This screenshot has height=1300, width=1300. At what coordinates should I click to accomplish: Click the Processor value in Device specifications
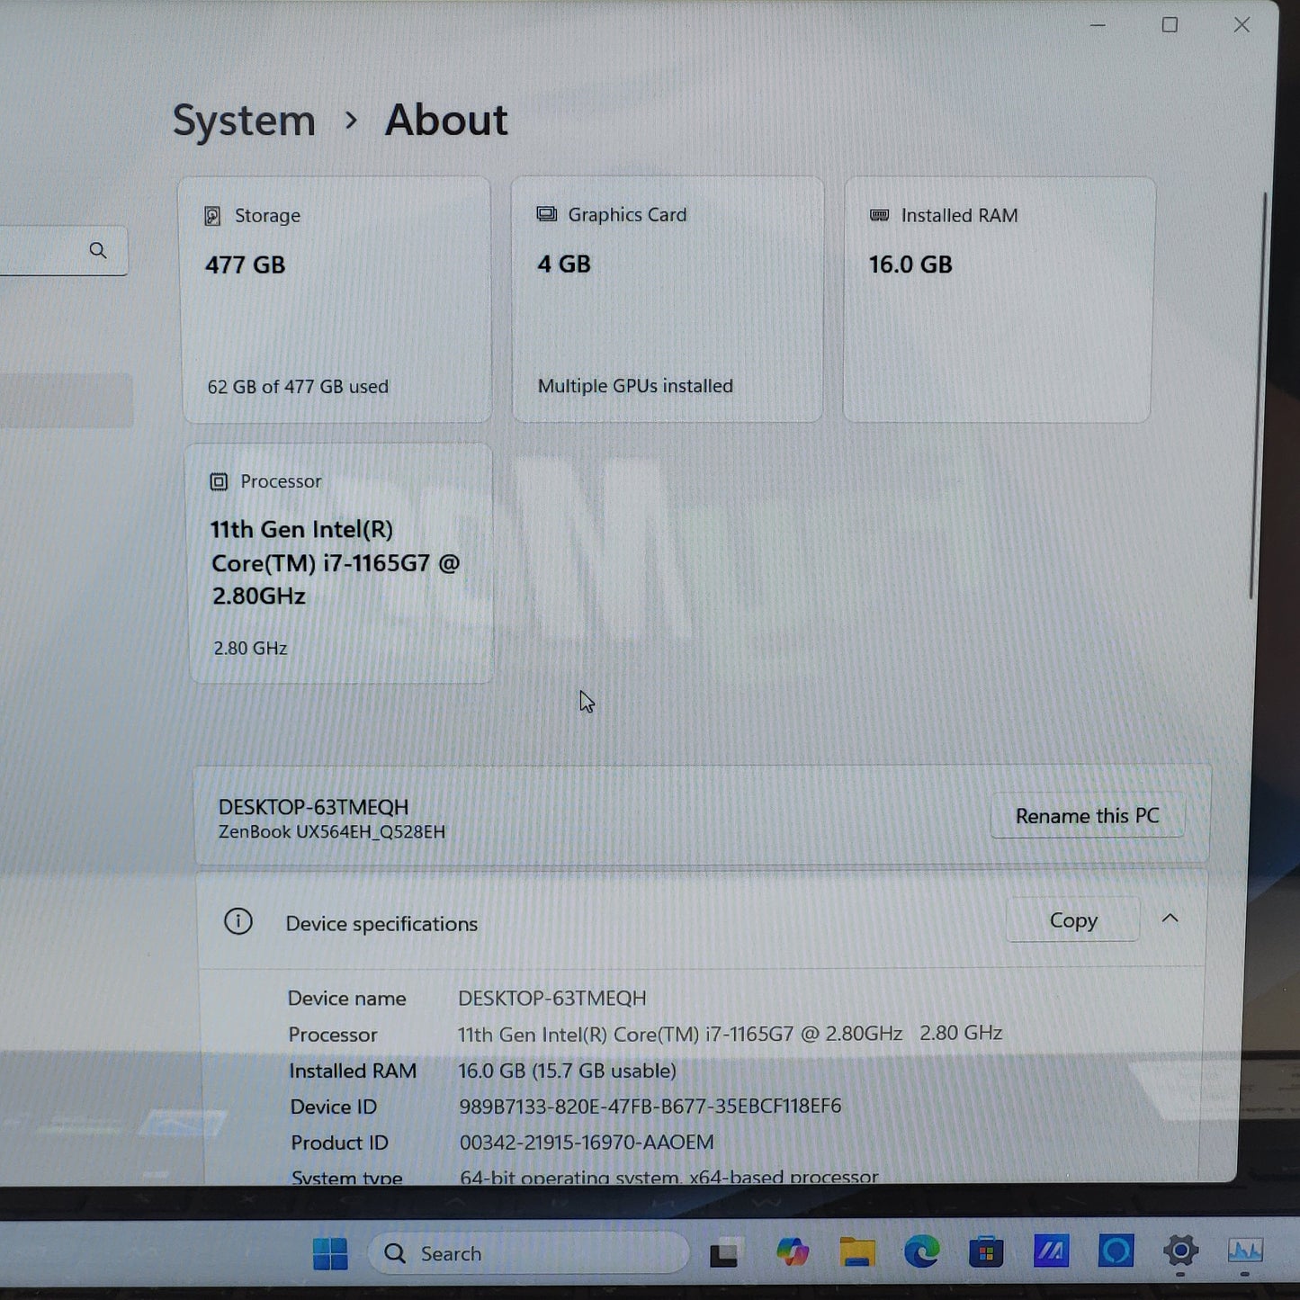730,1034
